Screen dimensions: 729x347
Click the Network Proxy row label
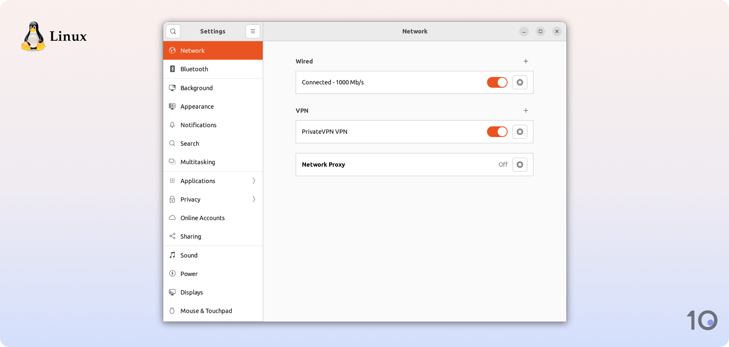pyautogui.click(x=323, y=164)
